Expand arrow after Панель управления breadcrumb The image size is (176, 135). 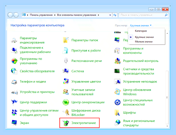click(55, 15)
